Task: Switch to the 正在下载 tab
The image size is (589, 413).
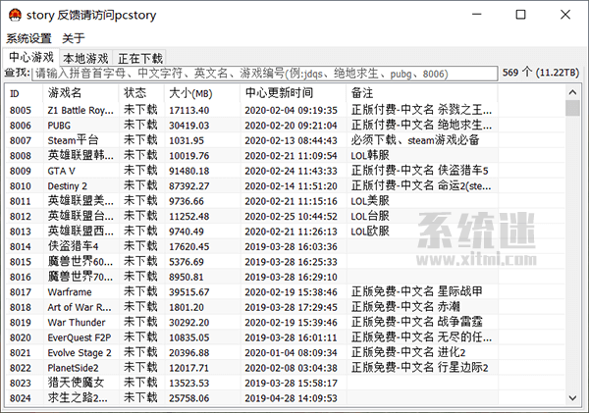Action: (x=139, y=59)
